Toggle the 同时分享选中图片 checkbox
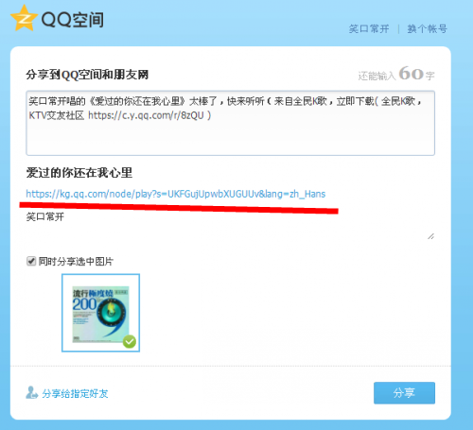473x430 pixels. 31,261
